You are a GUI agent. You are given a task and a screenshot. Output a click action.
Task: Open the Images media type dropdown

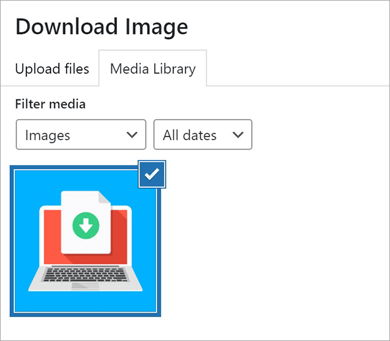click(x=81, y=135)
